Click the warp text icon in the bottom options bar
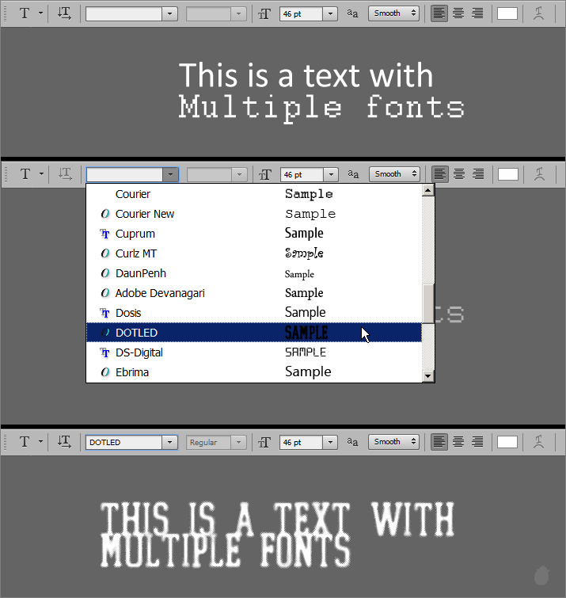Viewport: 566px width, 598px height. tap(539, 442)
